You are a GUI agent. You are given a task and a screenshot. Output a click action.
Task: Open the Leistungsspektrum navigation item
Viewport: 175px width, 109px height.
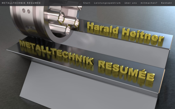[107, 3]
